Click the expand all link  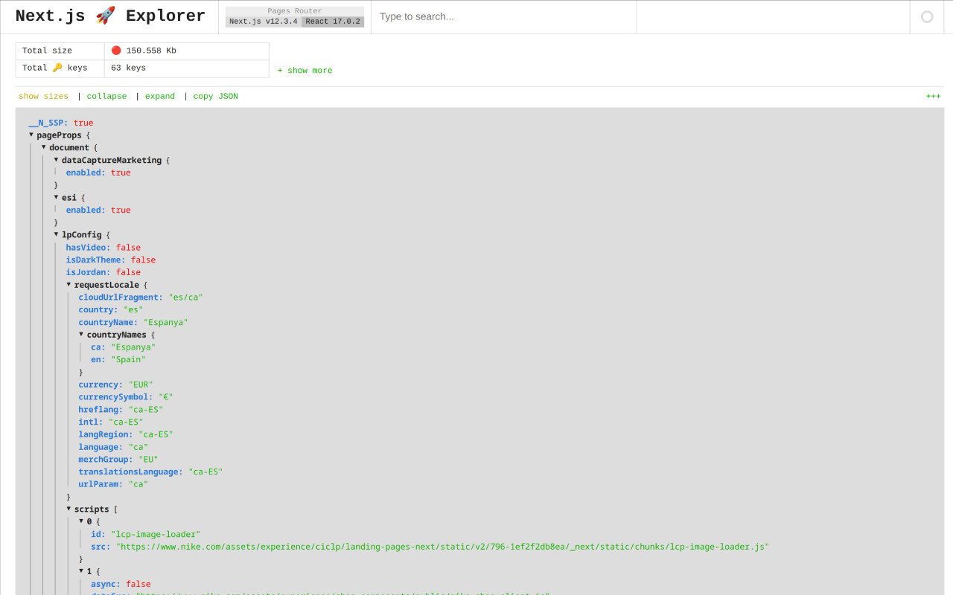pyautogui.click(x=159, y=96)
